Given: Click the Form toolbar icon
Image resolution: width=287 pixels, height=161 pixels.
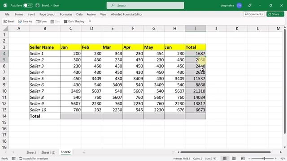Looking at the screenshot, I should pyautogui.click(x=41, y=21).
